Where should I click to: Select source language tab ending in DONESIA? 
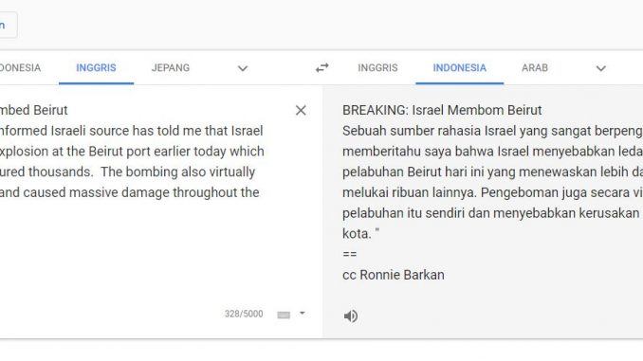(20, 68)
